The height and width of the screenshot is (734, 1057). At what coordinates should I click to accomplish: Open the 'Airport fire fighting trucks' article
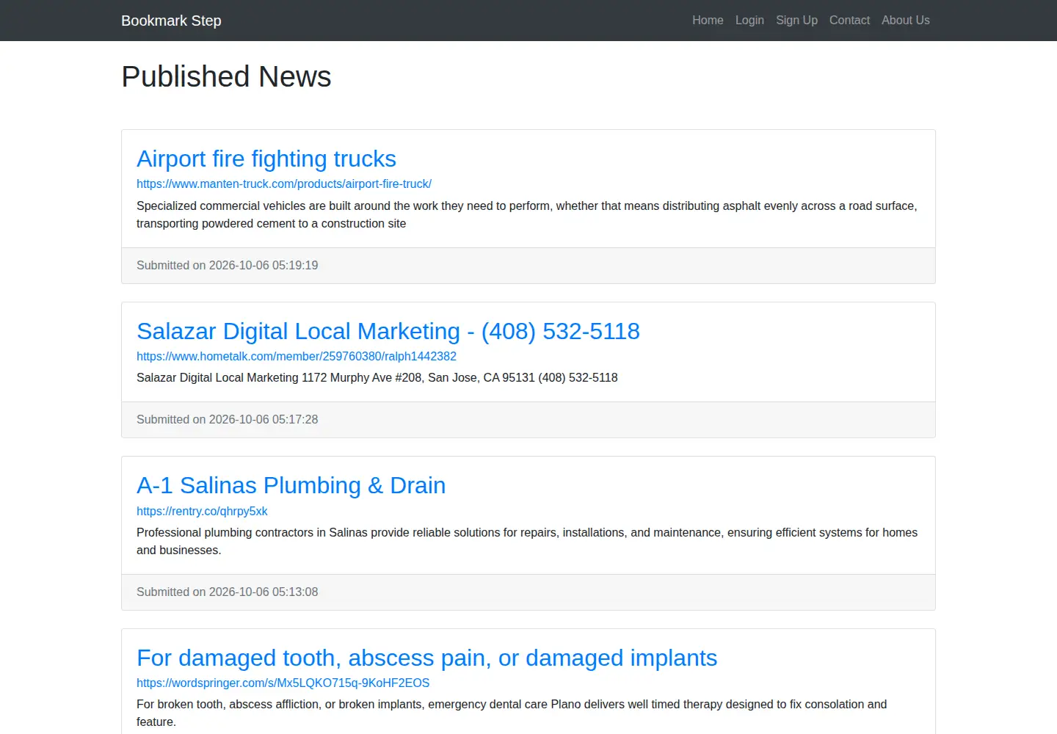[x=266, y=159]
